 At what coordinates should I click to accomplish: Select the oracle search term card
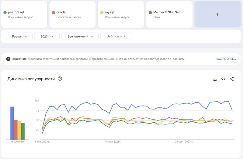(73, 14)
